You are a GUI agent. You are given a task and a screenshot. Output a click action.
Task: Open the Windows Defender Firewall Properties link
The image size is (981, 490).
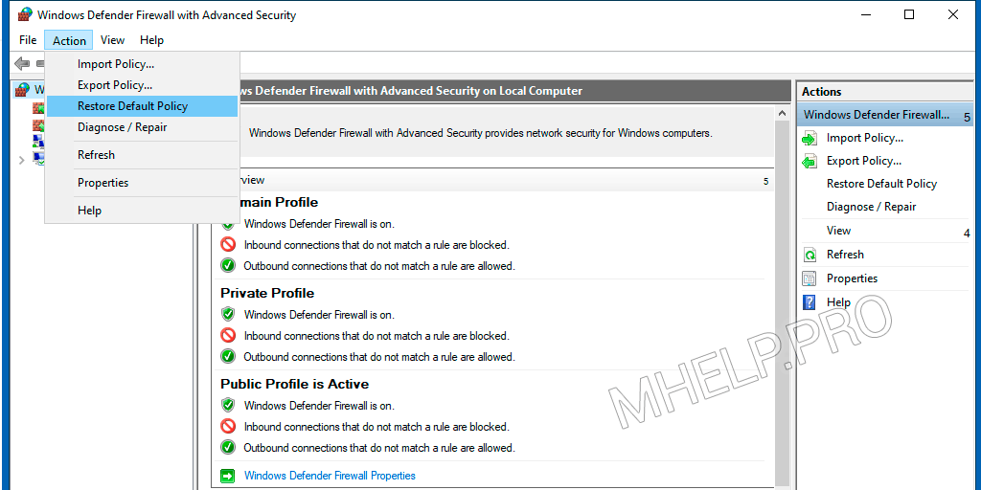(x=330, y=476)
